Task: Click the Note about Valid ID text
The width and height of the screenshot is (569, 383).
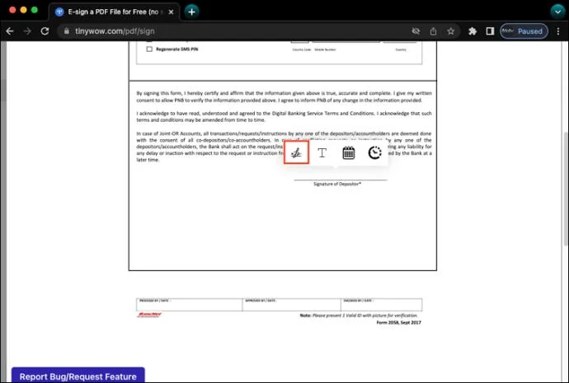Action: [359, 315]
